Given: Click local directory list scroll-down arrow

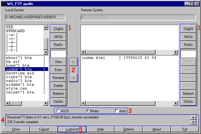Looking at the screenshot, I should tap(46, 52).
